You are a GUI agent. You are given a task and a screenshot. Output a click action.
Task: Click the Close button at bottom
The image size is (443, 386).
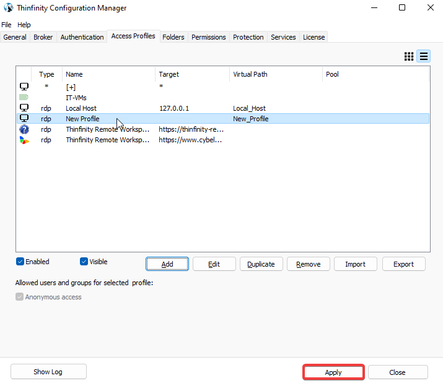click(x=398, y=372)
